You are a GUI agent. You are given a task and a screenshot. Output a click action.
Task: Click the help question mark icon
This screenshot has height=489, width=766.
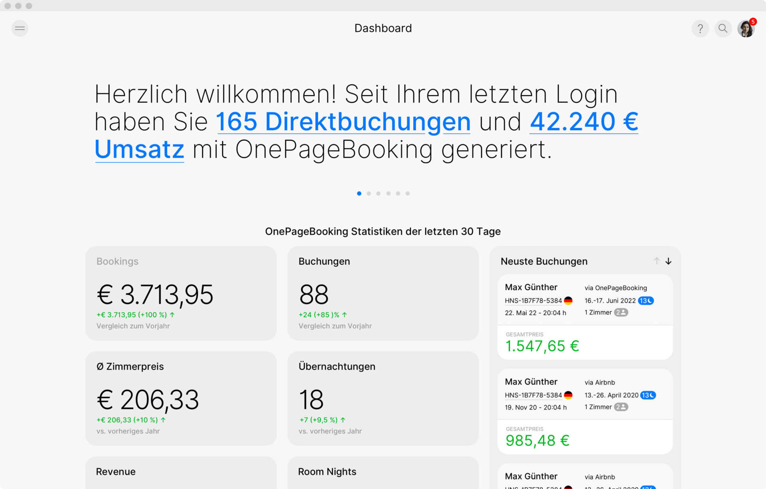[x=700, y=28]
